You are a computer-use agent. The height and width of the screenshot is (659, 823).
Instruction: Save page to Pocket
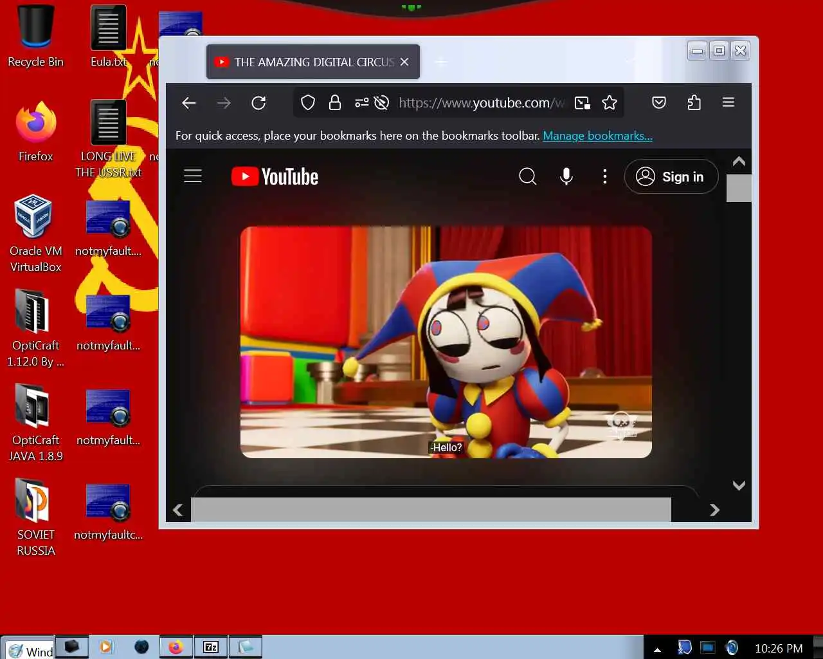(x=659, y=103)
